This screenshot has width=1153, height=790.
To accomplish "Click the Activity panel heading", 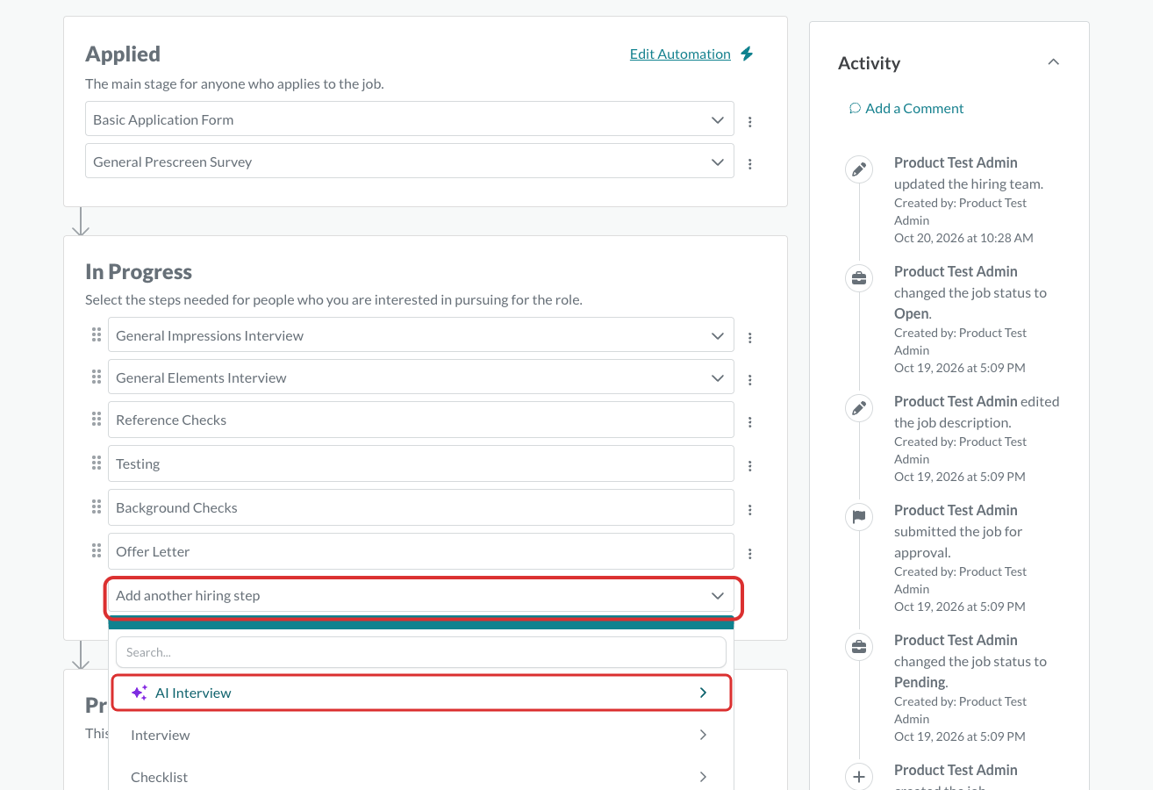I will [x=870, y=62].
